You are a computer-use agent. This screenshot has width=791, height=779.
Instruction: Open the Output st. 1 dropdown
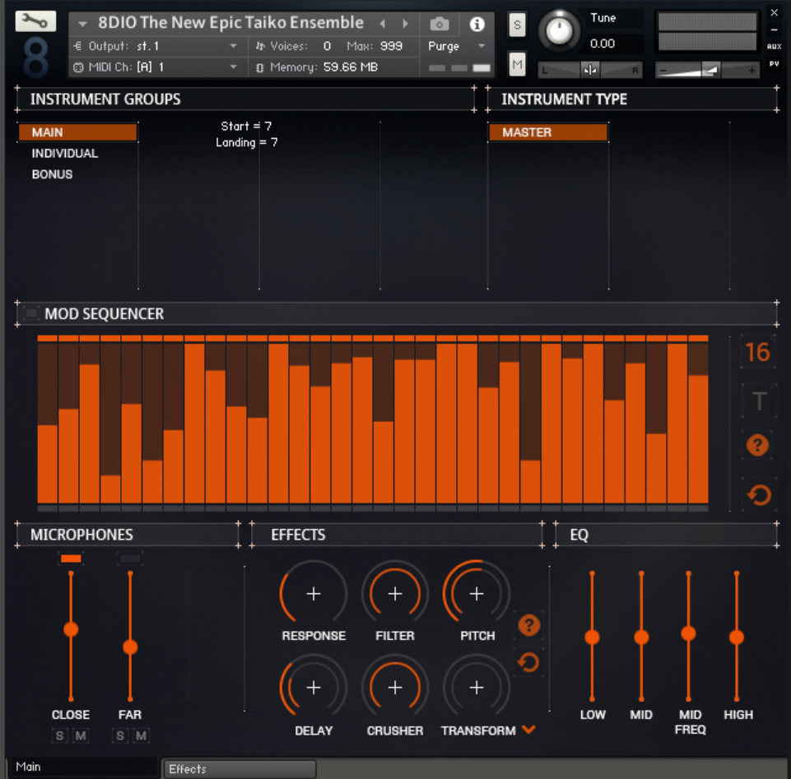tap(157, 46)
